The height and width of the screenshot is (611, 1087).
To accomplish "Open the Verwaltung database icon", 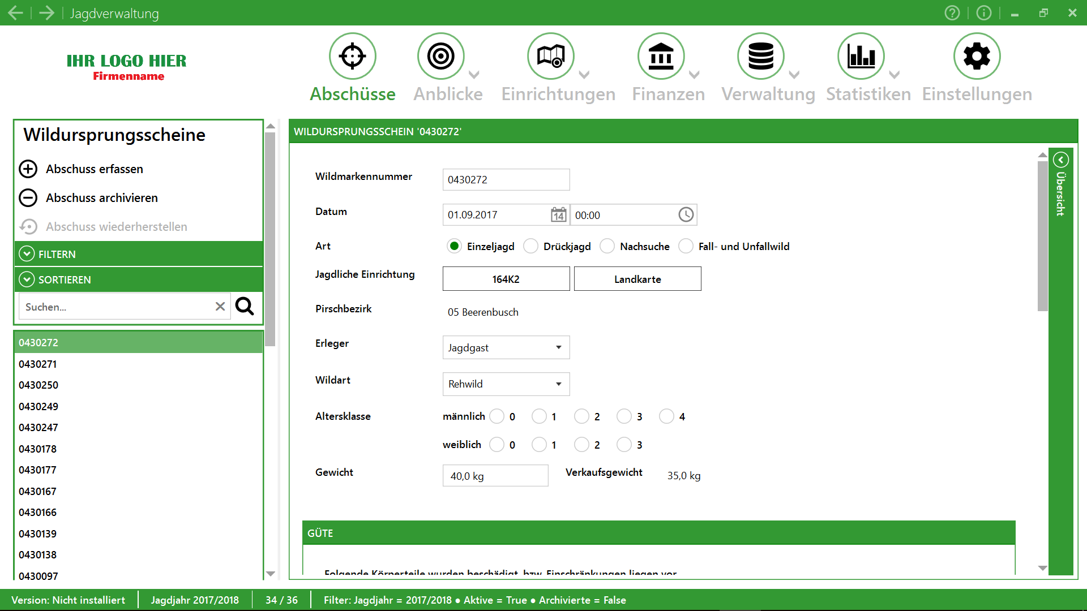I will (x=760, y=56).
